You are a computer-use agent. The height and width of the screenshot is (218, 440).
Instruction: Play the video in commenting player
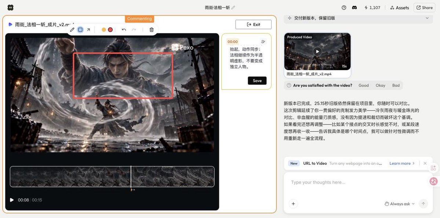point(12,200)
